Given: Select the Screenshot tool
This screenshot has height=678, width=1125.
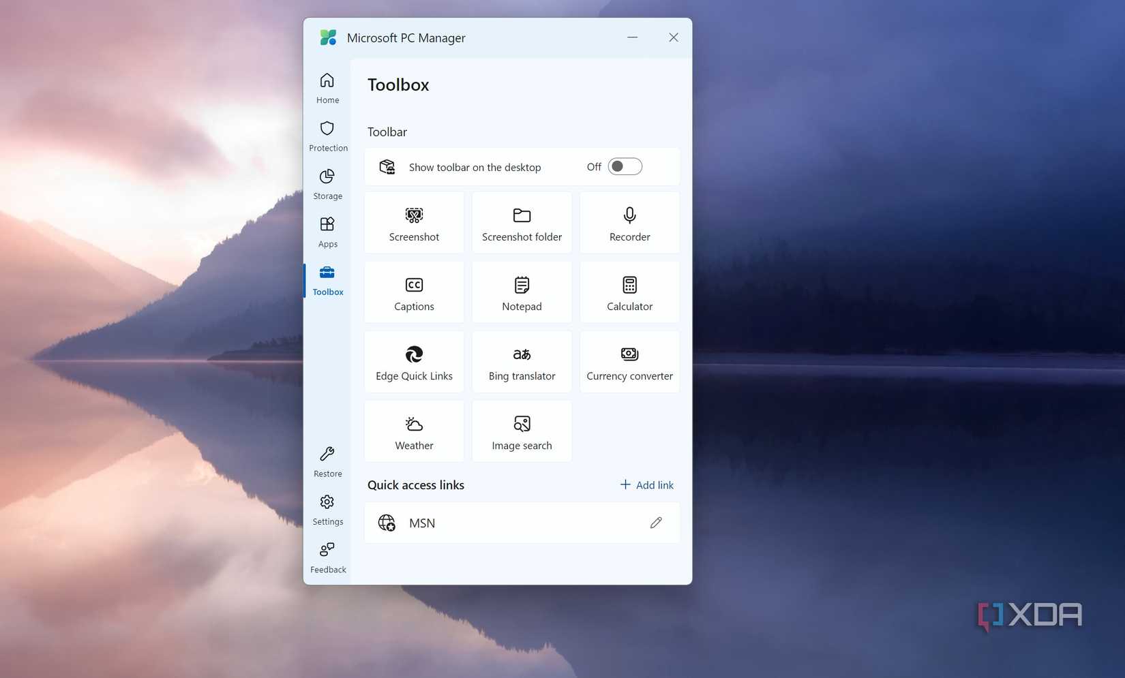Looking at the screenshot, I should (414, 222).
